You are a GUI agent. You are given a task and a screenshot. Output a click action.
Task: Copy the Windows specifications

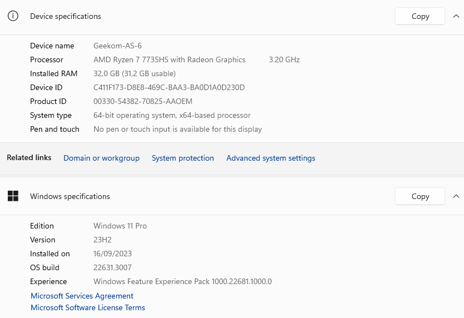coord(420,196)
